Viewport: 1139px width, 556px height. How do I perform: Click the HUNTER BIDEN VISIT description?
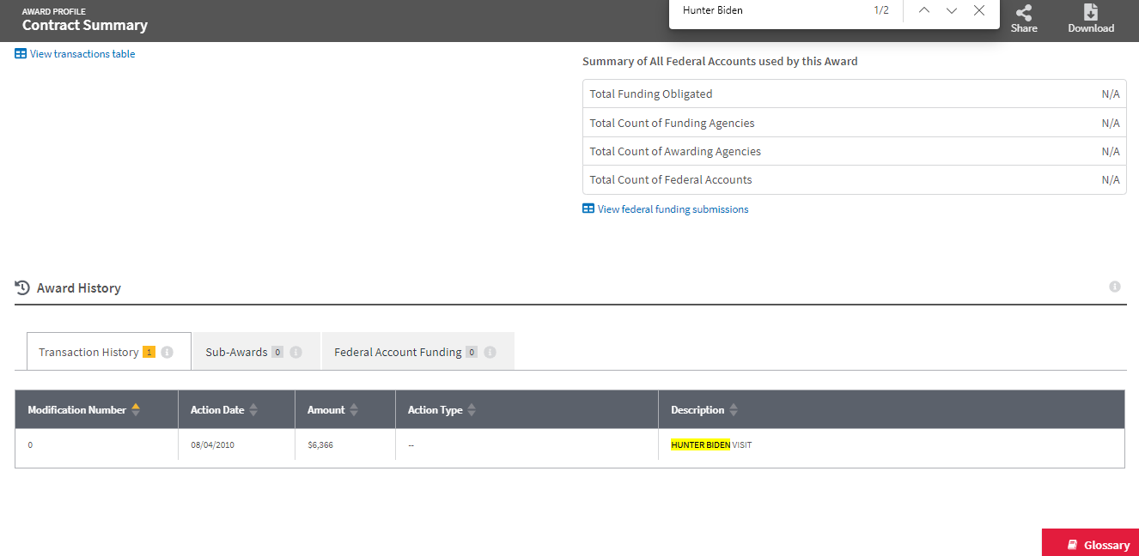tap(711, 445)
